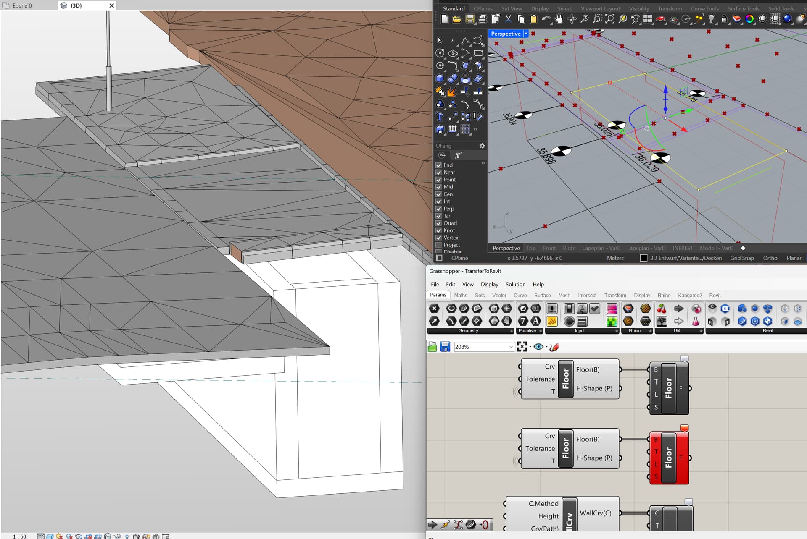Select the Text tool in the Rhino sidebar

(x=440, y=117)
